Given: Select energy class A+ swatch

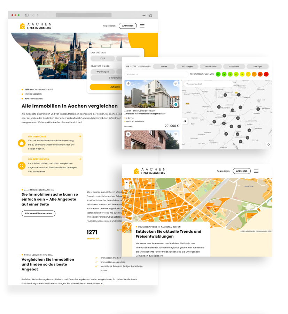Looking at the screenshot, I should 218,74.
